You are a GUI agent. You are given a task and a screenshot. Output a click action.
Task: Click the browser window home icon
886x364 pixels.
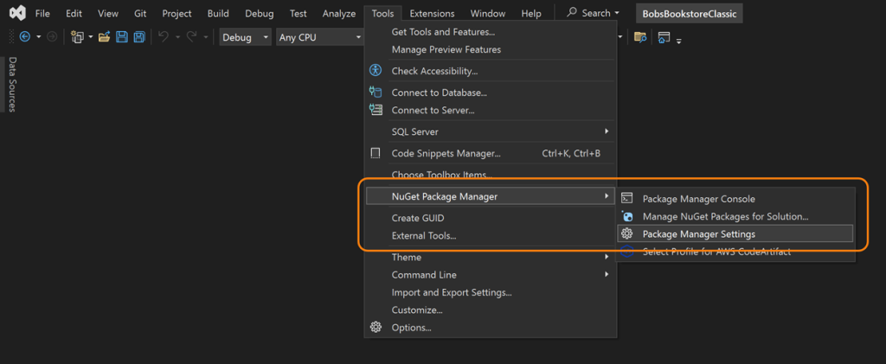pos(664,37)
